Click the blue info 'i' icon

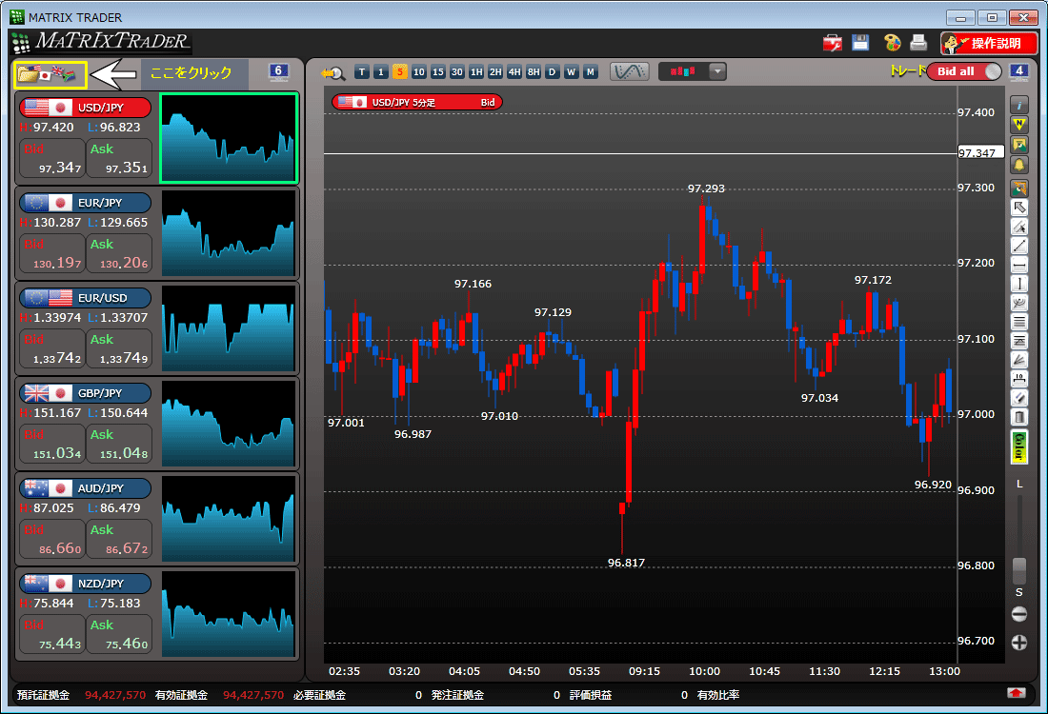click(1019, 105)
